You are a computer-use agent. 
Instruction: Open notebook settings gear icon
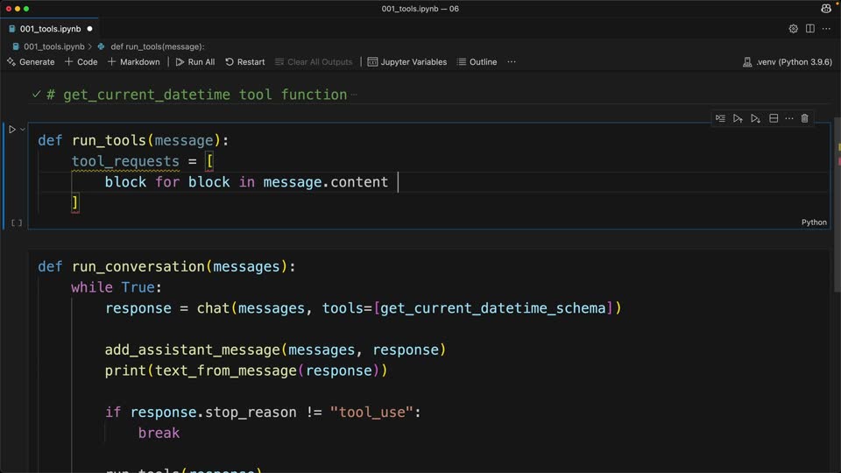[794, 29]
